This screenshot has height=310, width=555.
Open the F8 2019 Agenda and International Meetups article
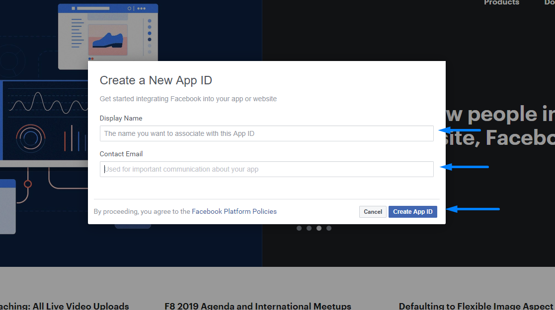(258, 306)
